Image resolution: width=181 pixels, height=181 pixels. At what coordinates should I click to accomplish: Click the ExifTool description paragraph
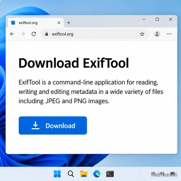91,92
